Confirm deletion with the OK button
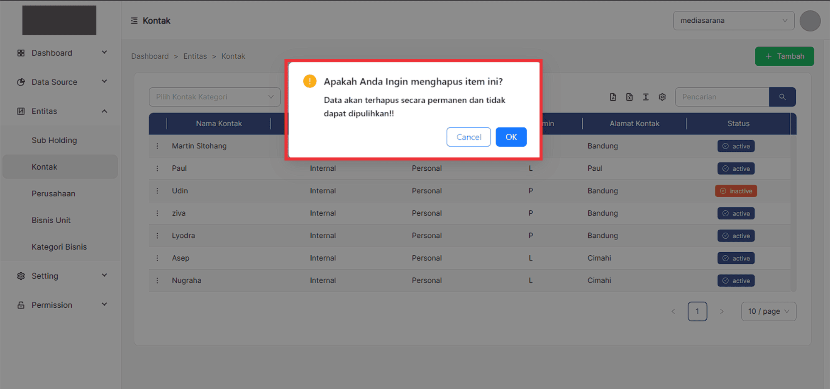 511,137
